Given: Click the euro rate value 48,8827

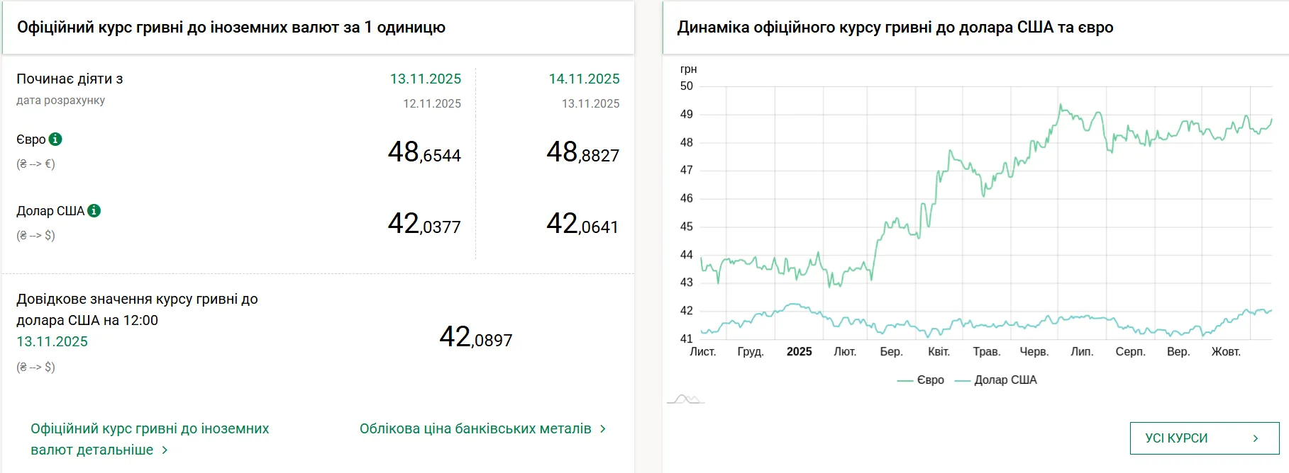Looking at the screenshot, I should coord(582,153).
